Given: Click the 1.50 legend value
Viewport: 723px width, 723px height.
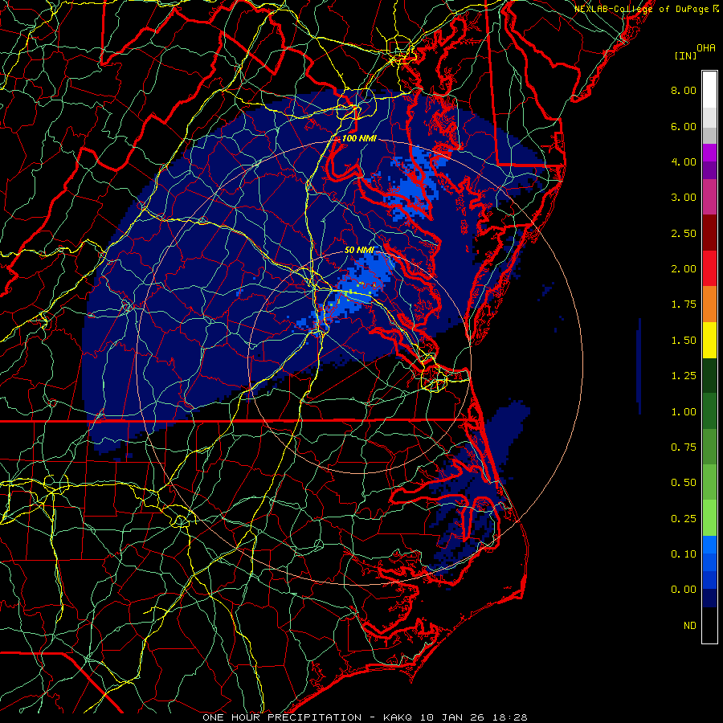Looking at the screenshot, I should (x=684, y=341).
